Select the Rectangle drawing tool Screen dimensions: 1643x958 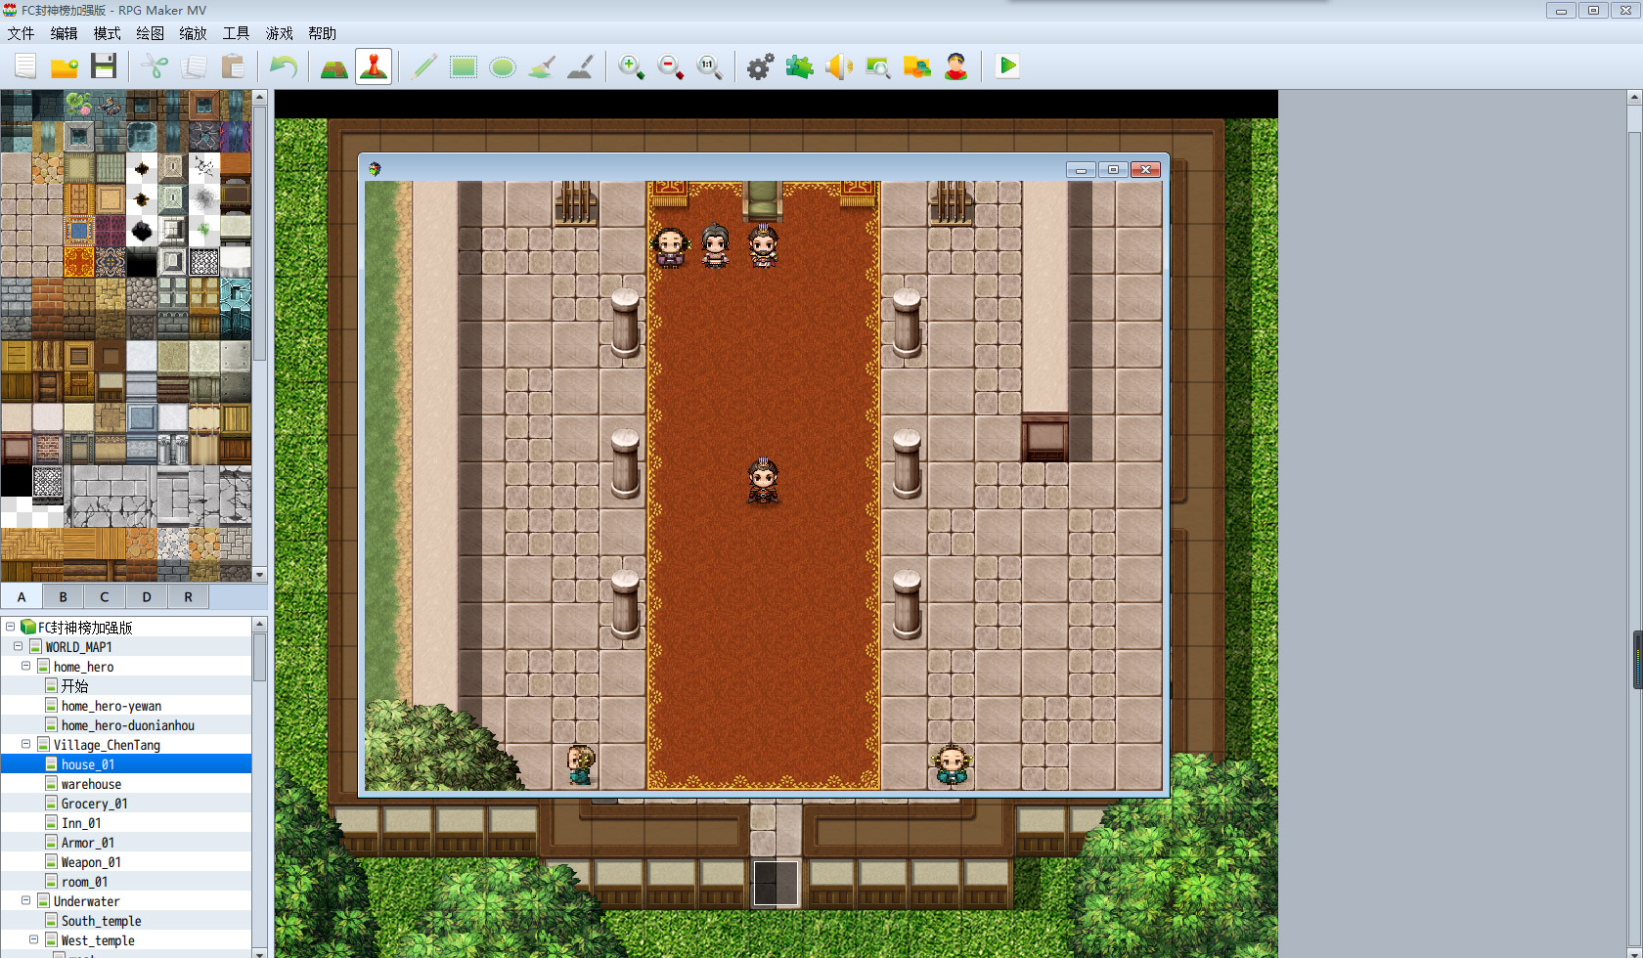pyautogui.click(x=464, y=66)
